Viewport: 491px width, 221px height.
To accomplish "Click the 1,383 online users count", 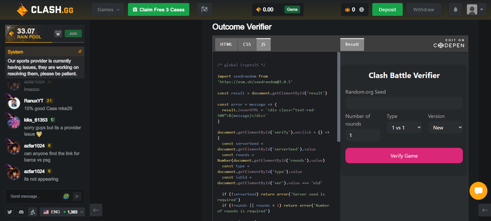I will tap(72, 212).
